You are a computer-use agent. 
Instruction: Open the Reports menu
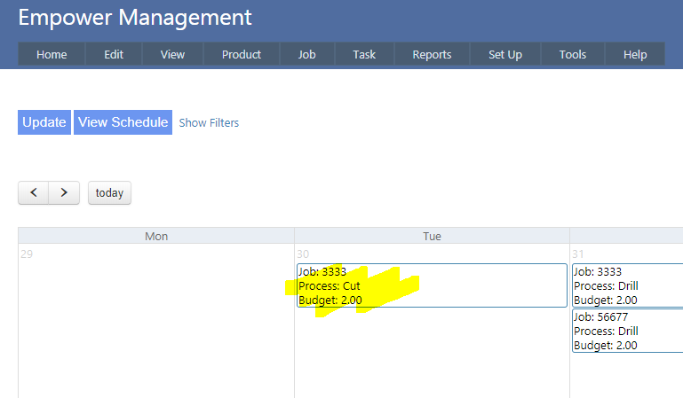[432, 54]
